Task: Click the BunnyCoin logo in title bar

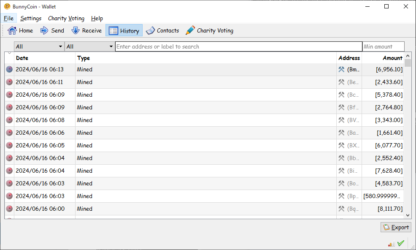Action: coord(7,6)
